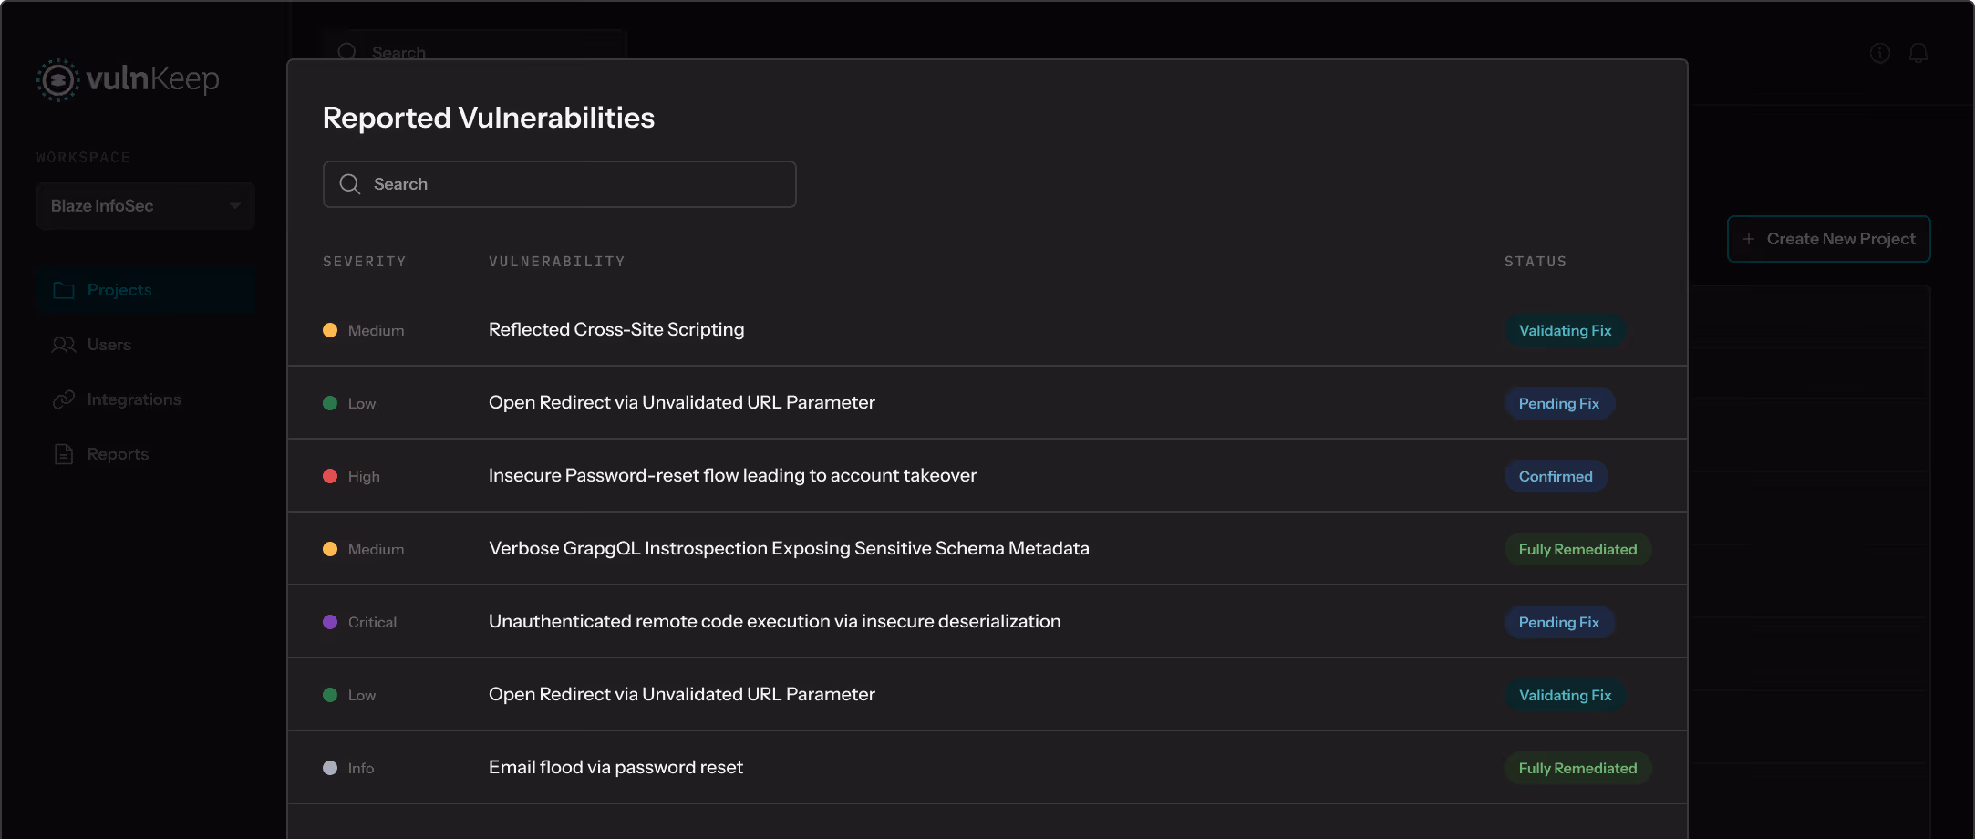Viewport: 1975px width, 839px height.
Task: Focus the Reported Vulnerabilities search field
Action: [x=560, y=184]
